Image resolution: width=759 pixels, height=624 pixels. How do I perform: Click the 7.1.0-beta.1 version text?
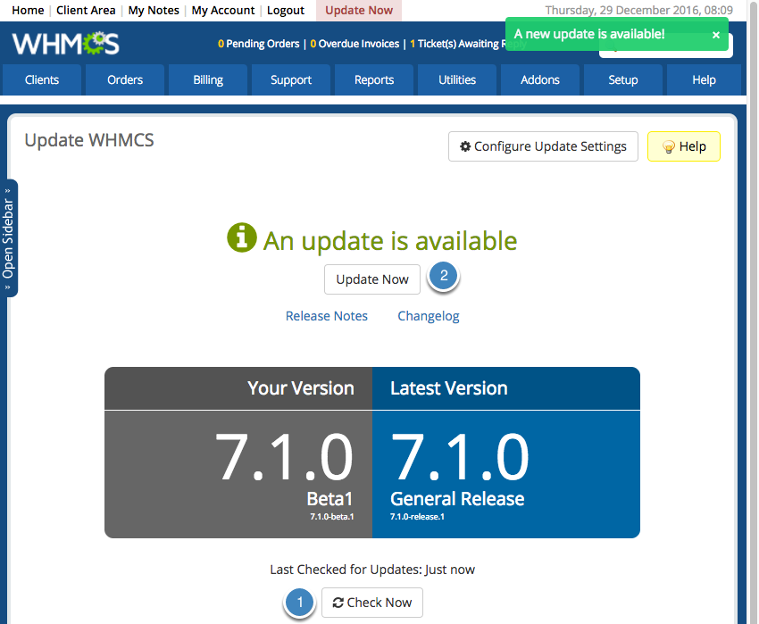(x=332, y=517)
